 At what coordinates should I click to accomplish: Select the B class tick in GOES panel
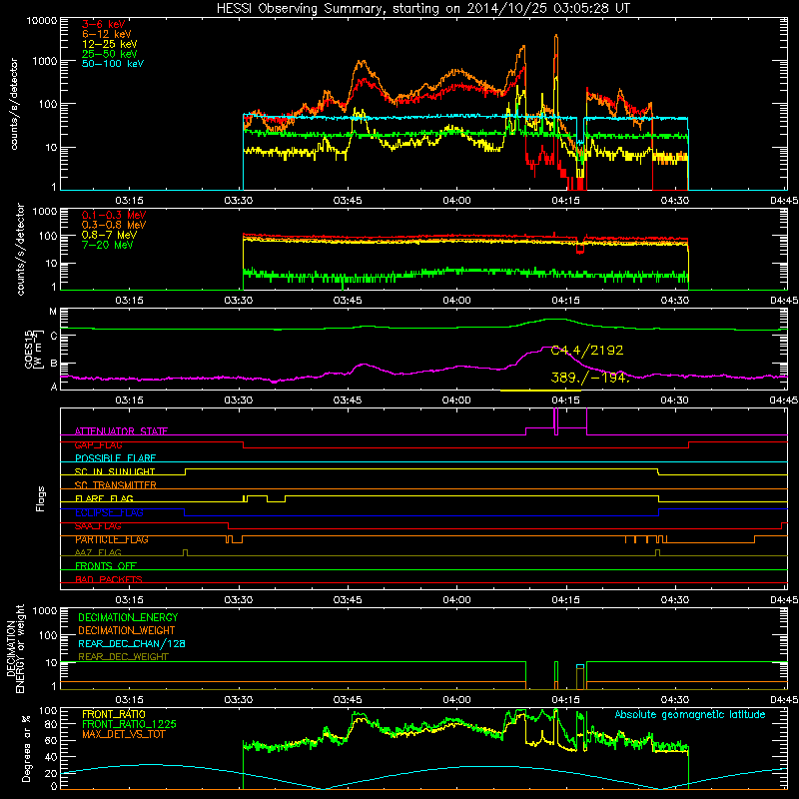[54, 364]
